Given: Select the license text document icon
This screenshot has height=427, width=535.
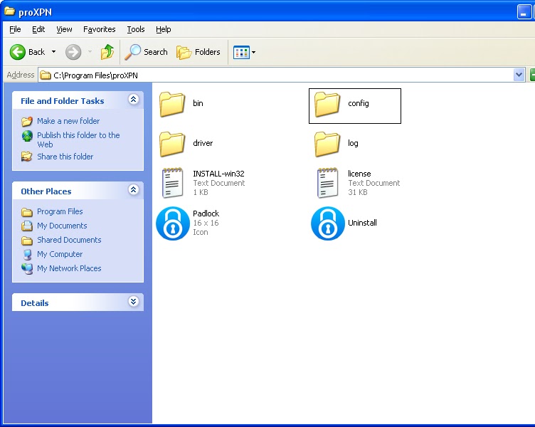Looking at the screenshot, I should pyautogui.click(x=327, y=183).
